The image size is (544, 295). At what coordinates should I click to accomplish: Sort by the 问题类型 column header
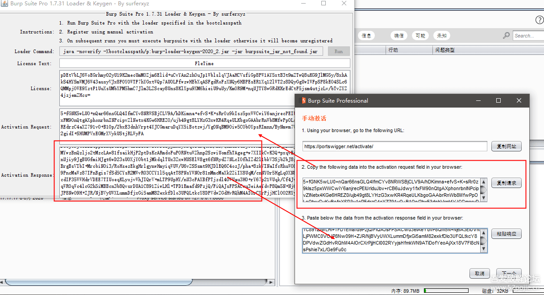489,50
